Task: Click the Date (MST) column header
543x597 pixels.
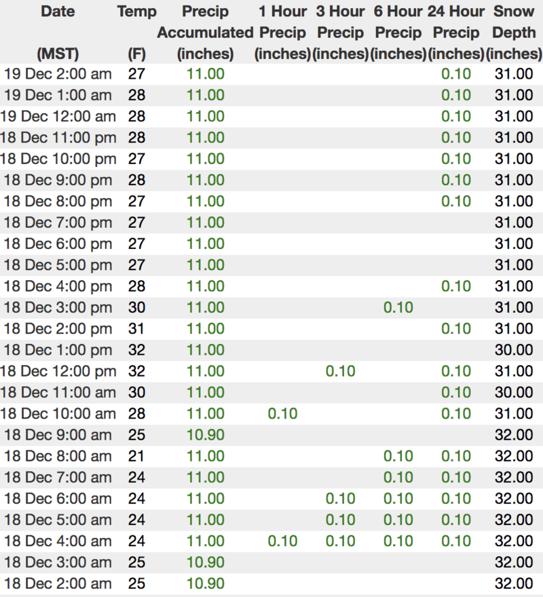Action: [58, 32]
